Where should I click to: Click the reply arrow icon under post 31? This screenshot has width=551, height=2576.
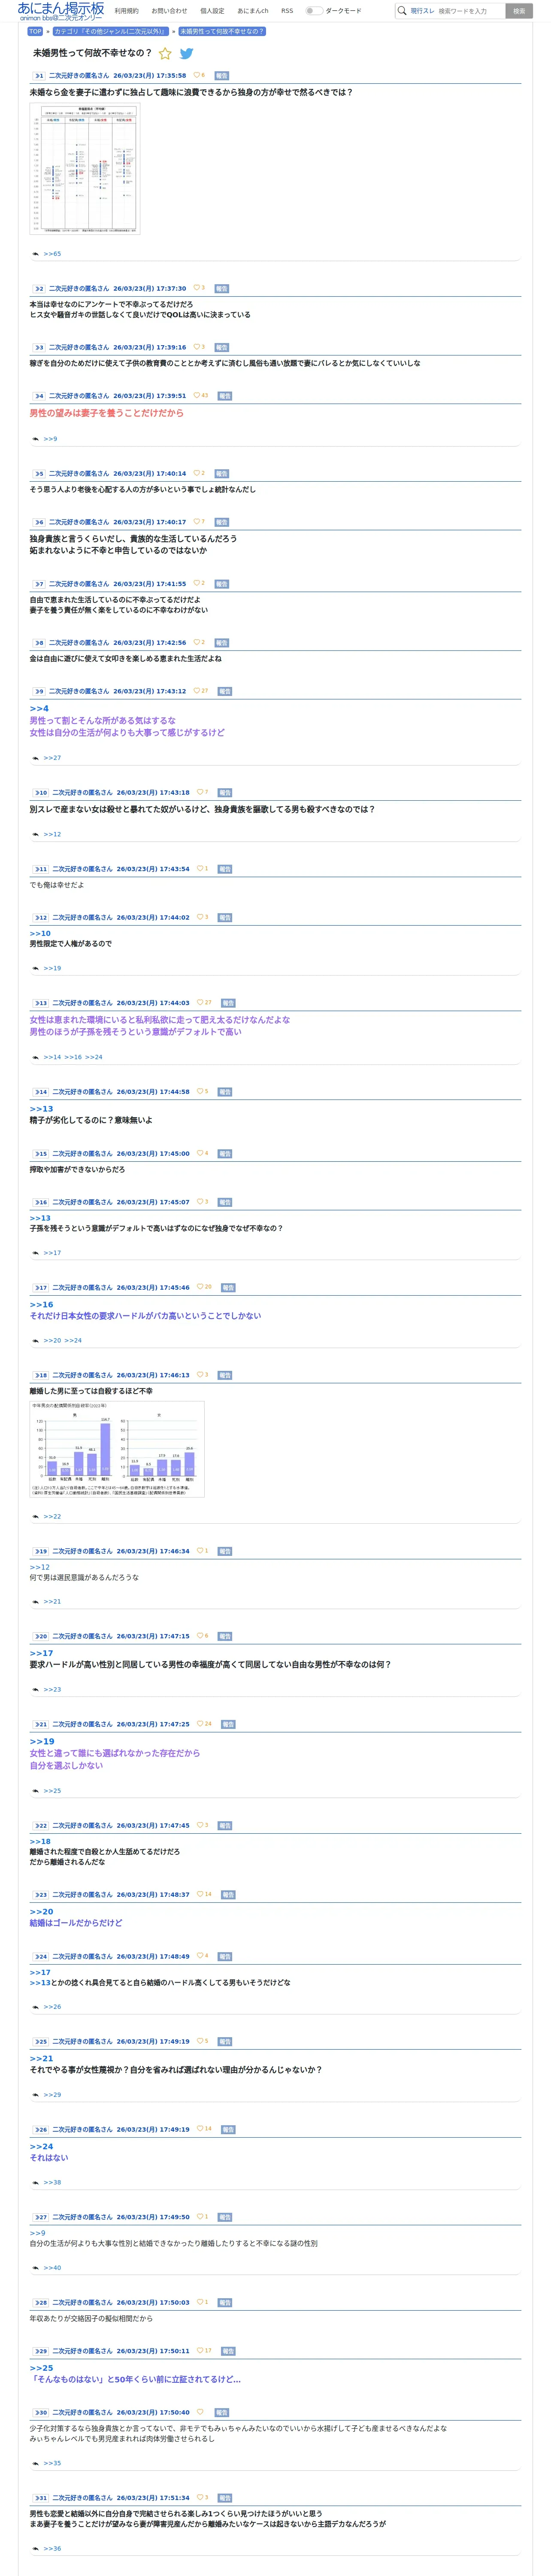click(36, 2548)
